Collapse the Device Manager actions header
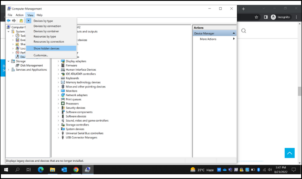The width and height of the screenshot is (302, 179). pos(234,33)
